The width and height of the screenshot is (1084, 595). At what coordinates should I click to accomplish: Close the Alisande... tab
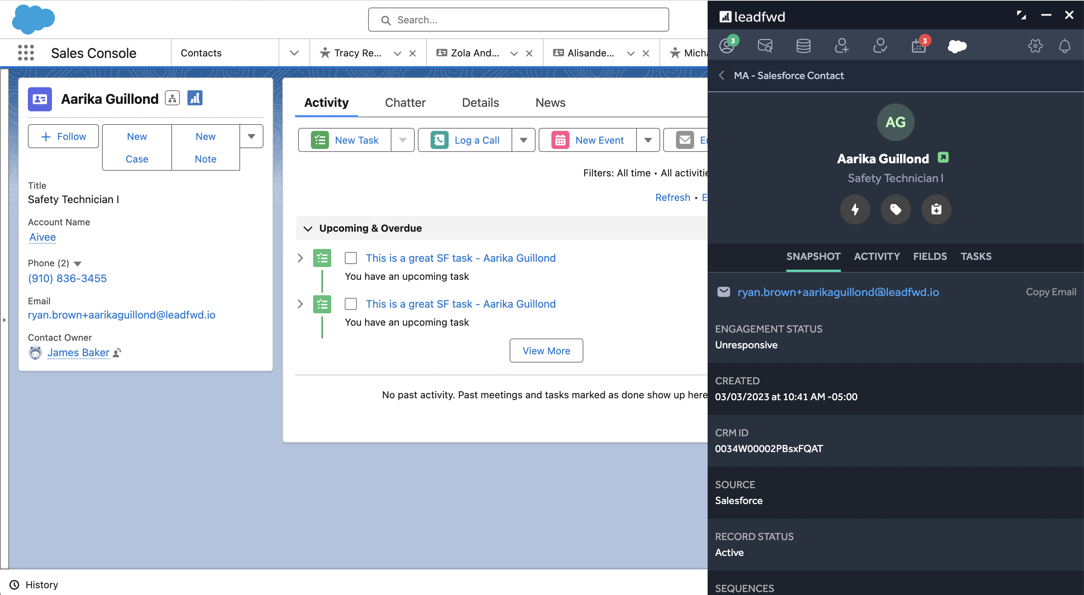[646, 53]
